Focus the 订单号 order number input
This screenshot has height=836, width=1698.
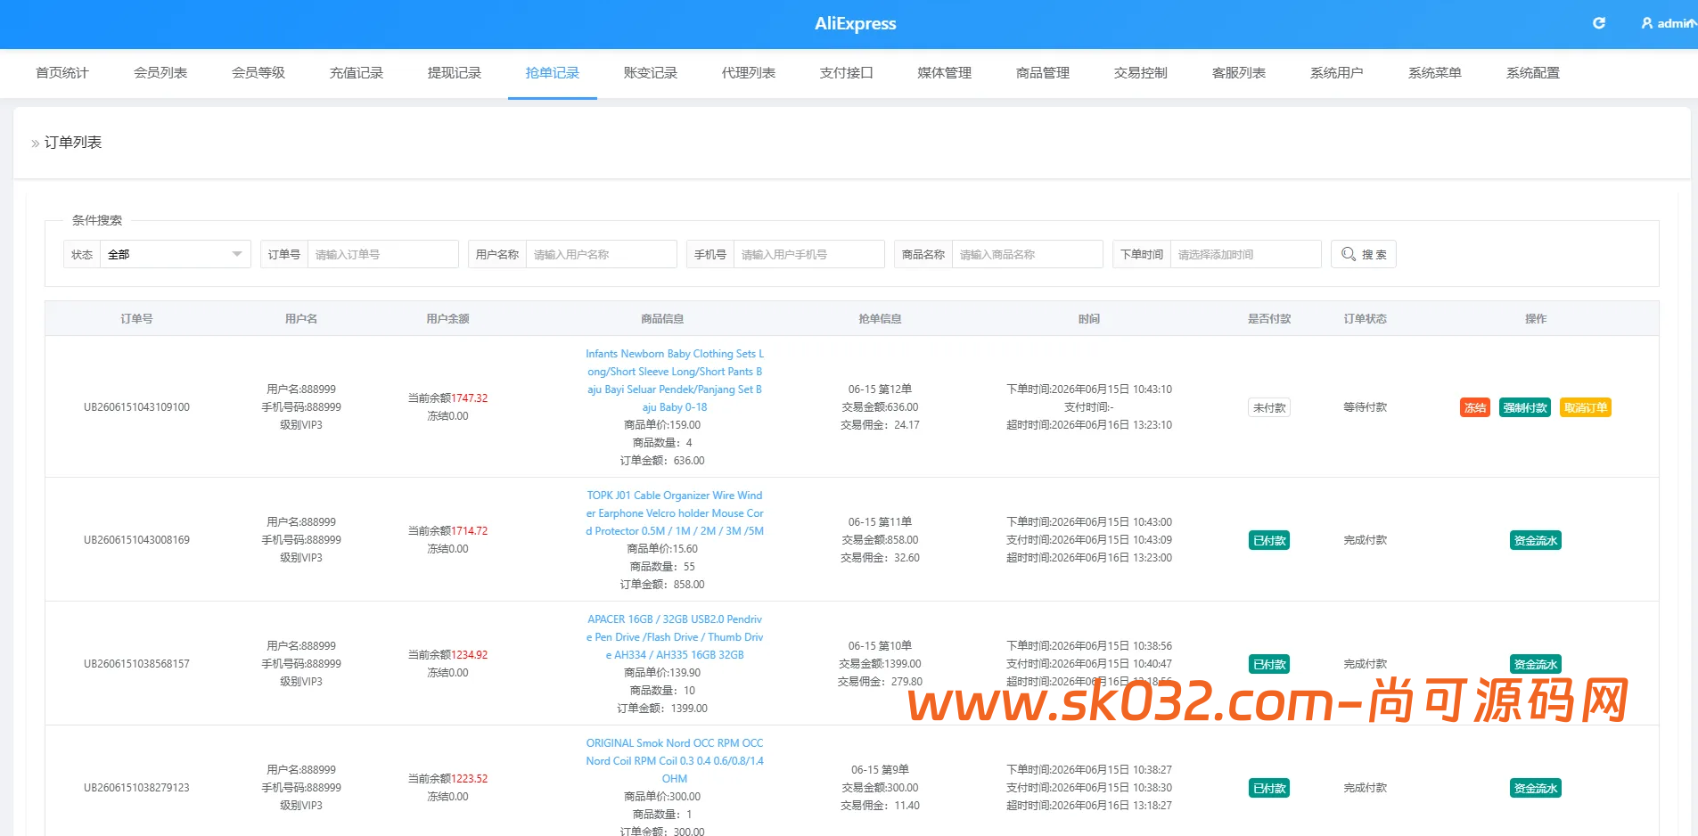click(382, 254)
